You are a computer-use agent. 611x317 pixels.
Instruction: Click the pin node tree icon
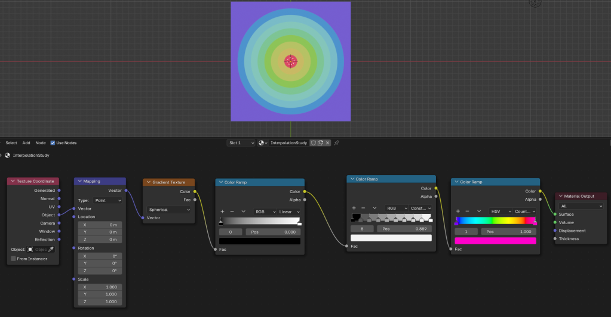336,143
